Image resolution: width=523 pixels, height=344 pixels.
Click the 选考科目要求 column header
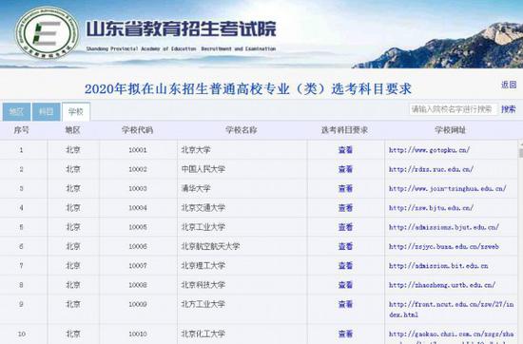click(x=344, y=130)
